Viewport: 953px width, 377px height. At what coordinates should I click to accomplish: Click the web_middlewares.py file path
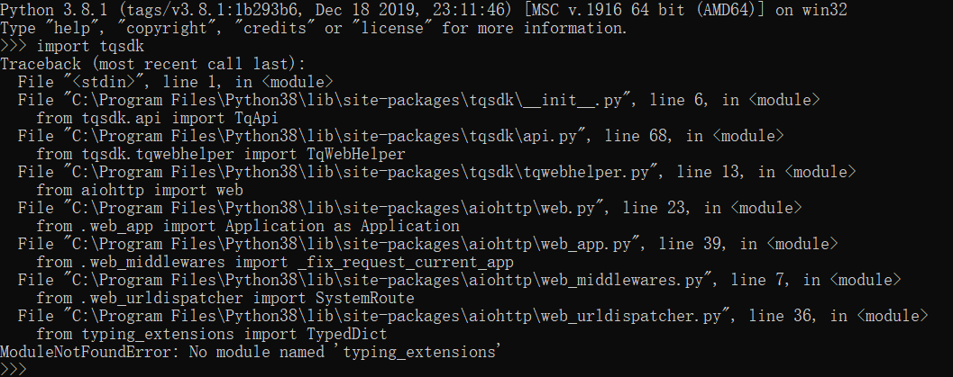[378, 280]
